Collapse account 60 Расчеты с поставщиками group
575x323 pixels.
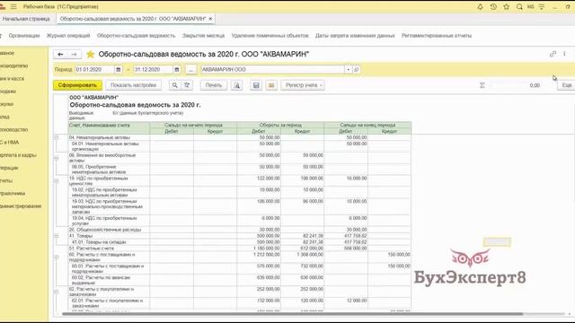point(56,257)
